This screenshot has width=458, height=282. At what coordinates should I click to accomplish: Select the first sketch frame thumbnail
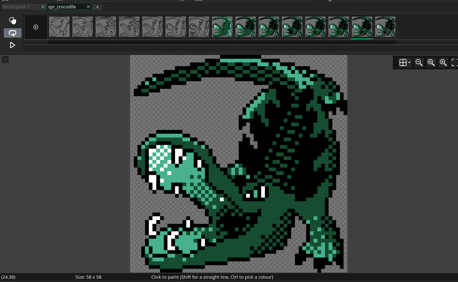59,27
